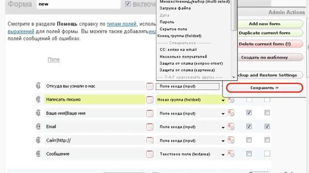Open type dropdown for 'Сайт|http://' row
This screenshot has height=173, width=309.
pos(191,141)
